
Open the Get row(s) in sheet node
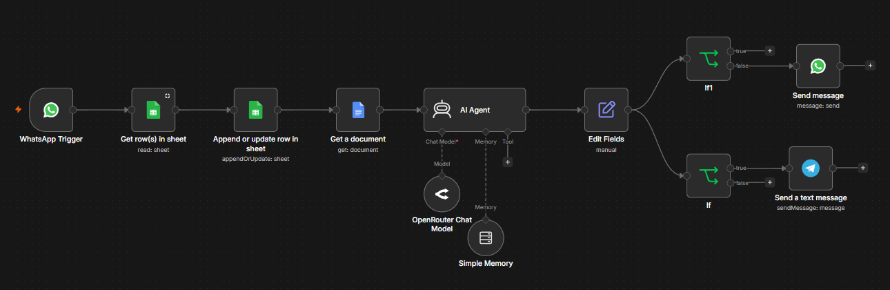click(x=153, y=110)
